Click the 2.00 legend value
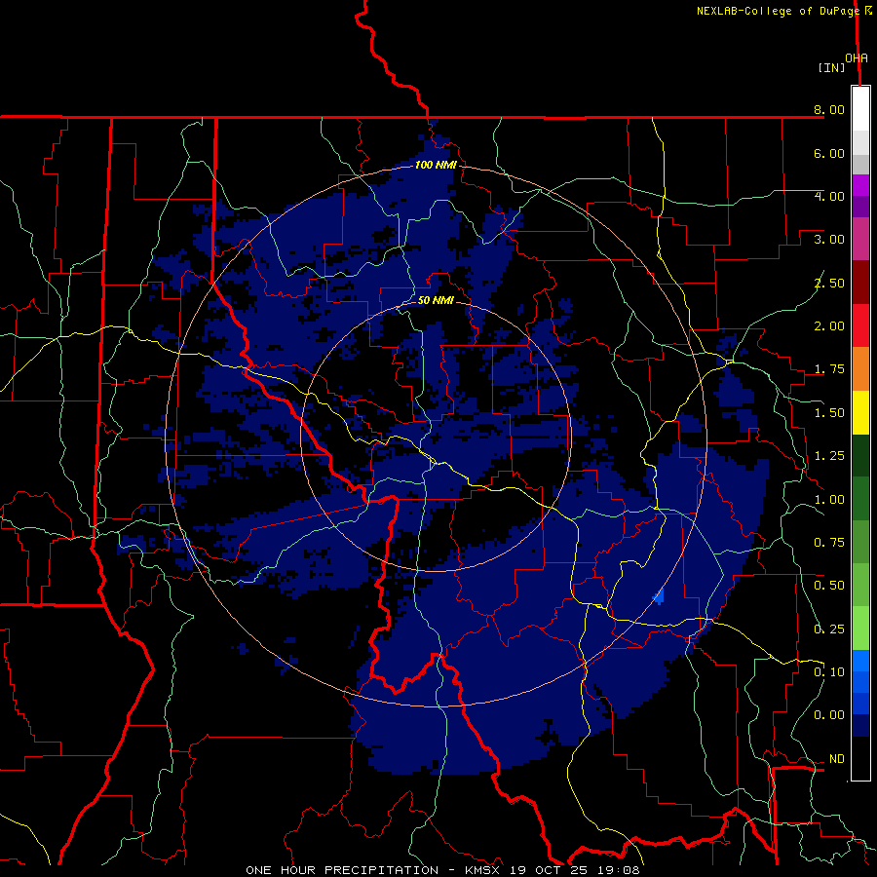 tap(829, 326)
